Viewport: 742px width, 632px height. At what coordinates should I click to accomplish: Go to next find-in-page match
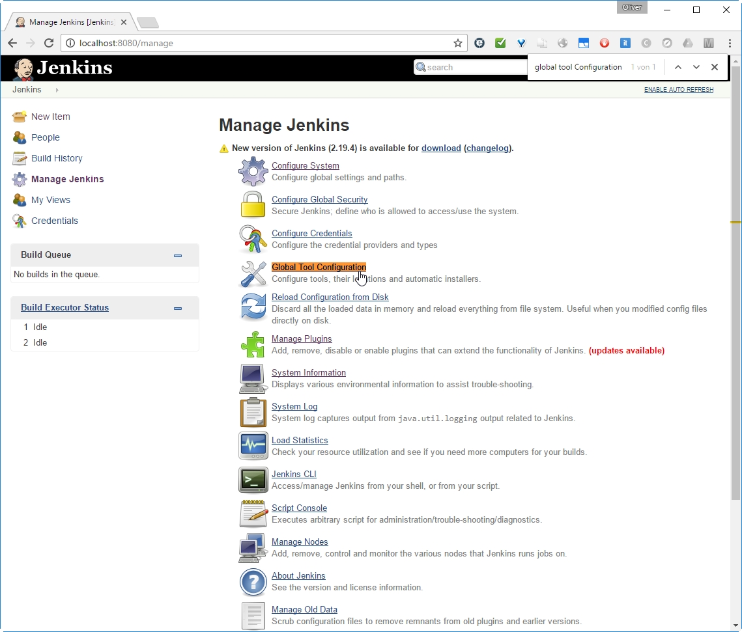[x=696, y=67]
